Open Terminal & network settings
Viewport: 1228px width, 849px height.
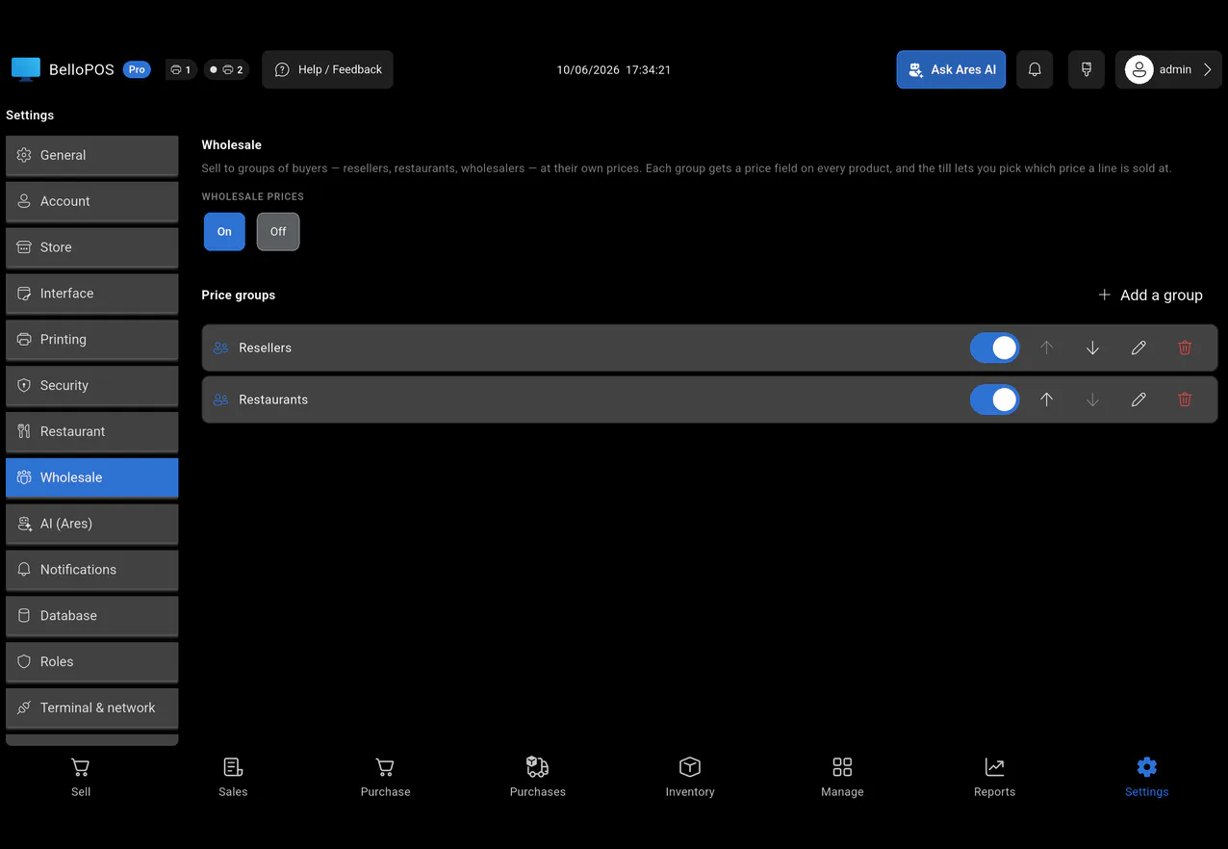[x=92, y=708]
